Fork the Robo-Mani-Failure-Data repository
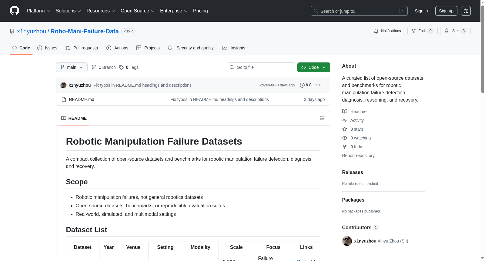This screenshot has height=261, width=485. tap(423, 31)
